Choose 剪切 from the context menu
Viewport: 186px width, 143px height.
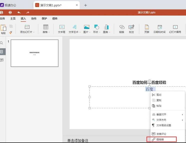[x=159, y=95]
